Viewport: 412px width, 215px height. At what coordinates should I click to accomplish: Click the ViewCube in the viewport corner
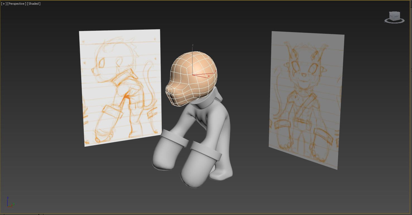click(394, 16)
